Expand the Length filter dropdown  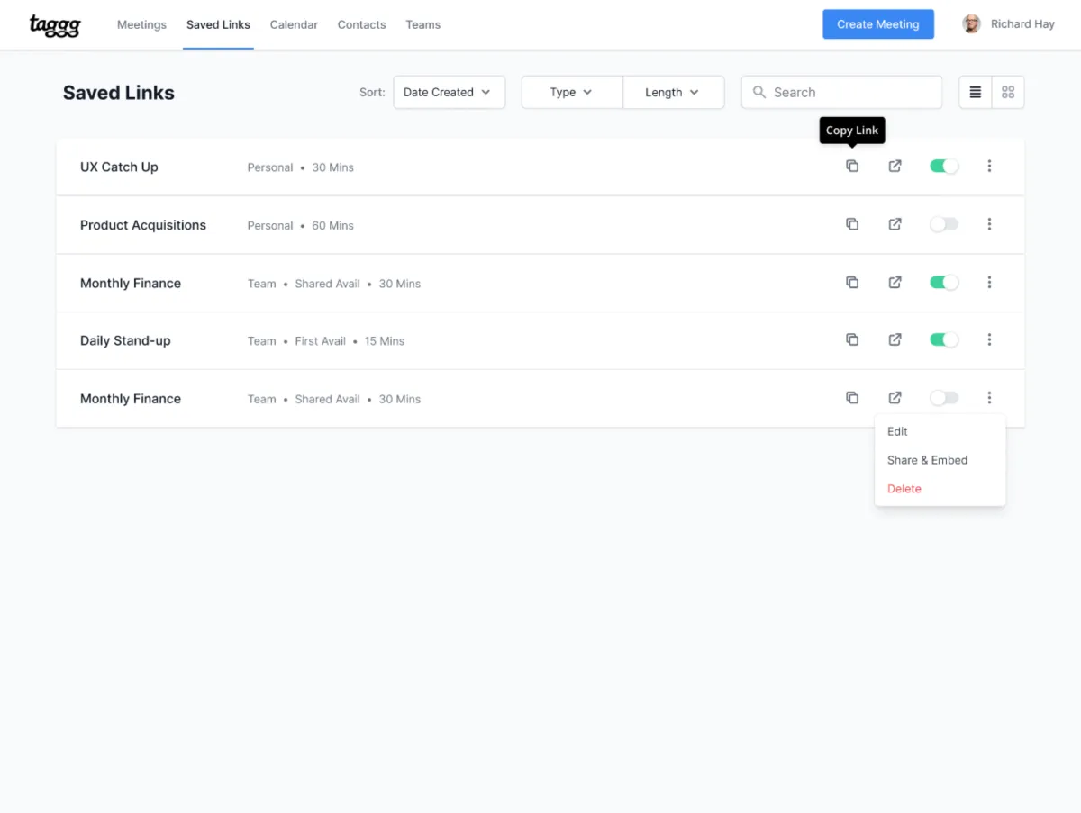pos(673,92)
